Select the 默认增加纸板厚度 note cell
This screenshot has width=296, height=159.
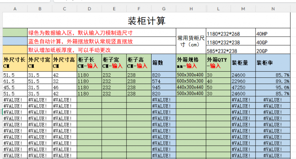(102, 49)
